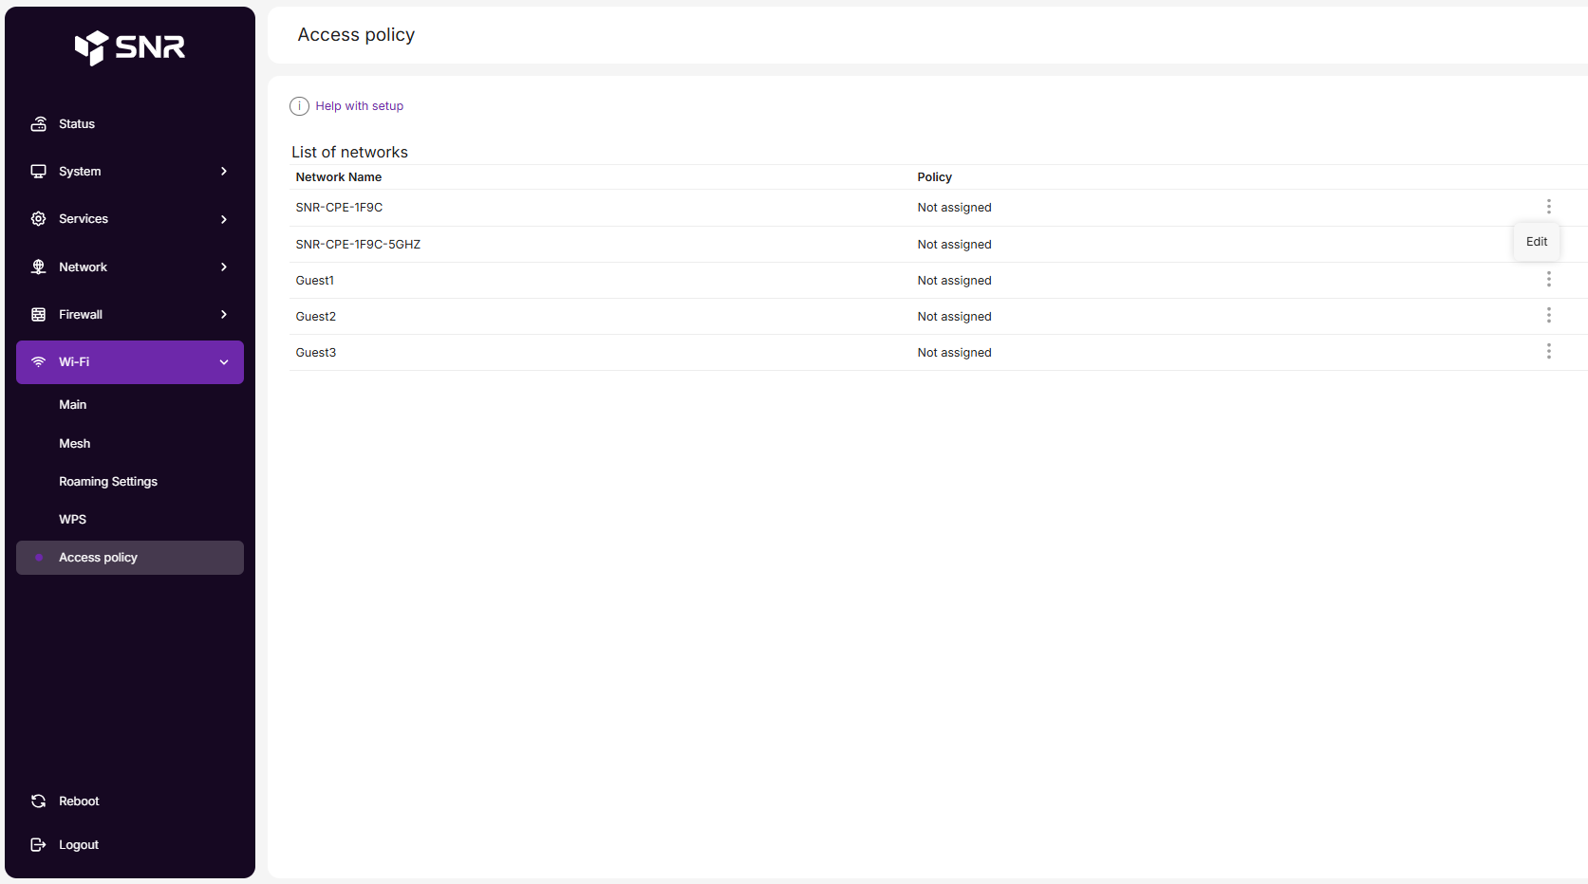This screenshot has width=1588, height=884.
Task: Open the Status page
Action: click(x=77, y=124)
